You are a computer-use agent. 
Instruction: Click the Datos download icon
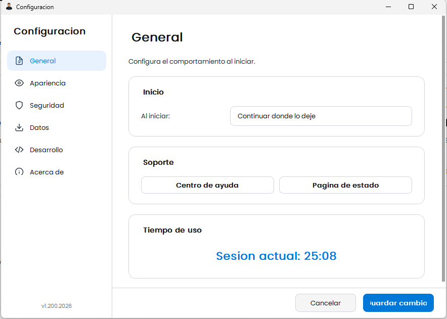point(19,127)
